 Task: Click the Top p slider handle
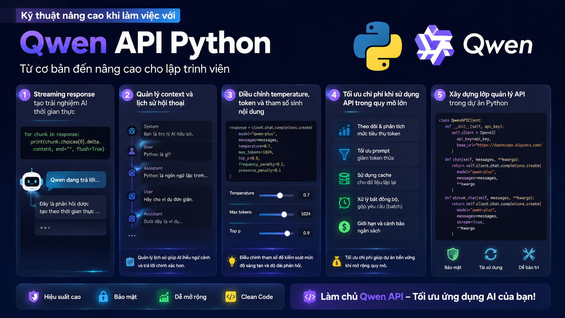click(287, 233)
